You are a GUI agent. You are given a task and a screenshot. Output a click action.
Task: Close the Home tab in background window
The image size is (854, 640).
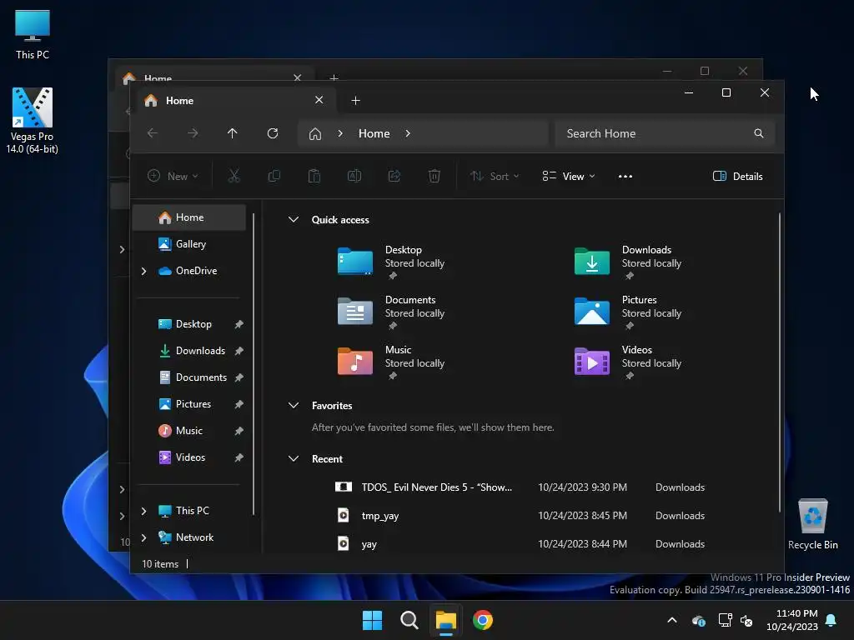click(298, 77)
